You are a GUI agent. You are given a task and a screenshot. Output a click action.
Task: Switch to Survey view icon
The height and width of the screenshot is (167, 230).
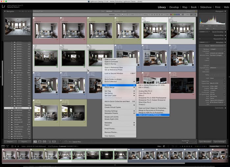pos(49,142)
